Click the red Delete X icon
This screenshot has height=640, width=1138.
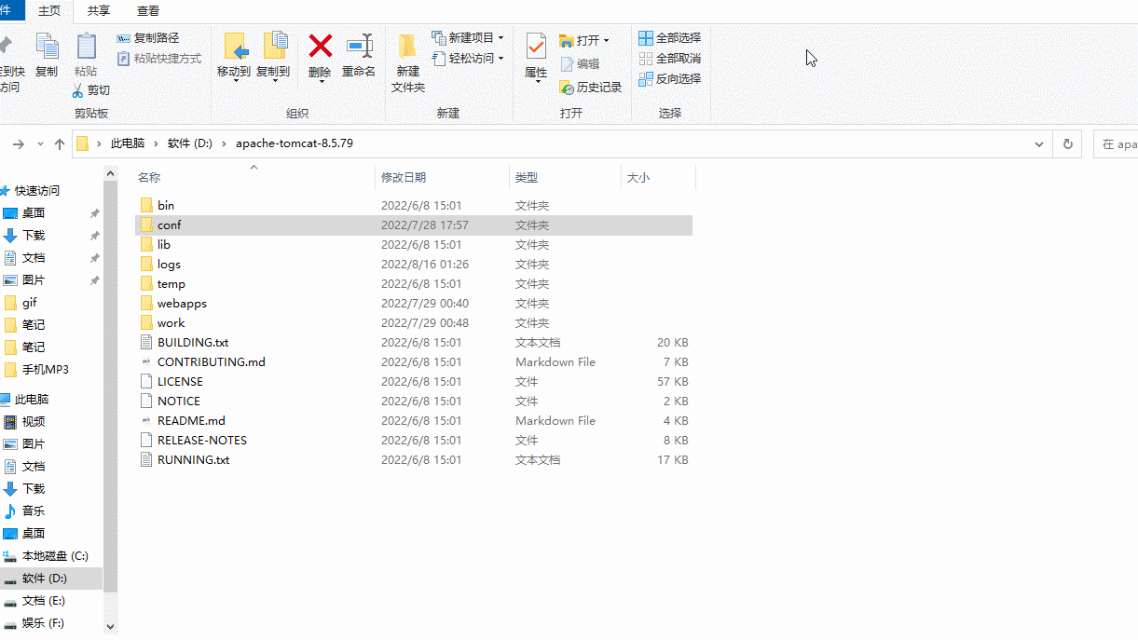pyautogui.click(x=321, y=46)
